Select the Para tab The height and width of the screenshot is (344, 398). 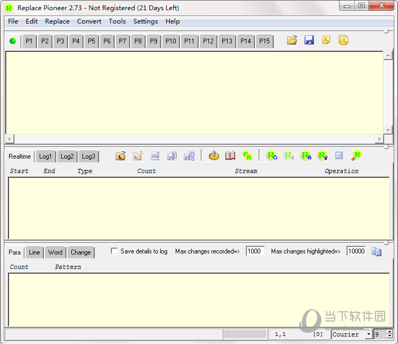tap(14, 252)
